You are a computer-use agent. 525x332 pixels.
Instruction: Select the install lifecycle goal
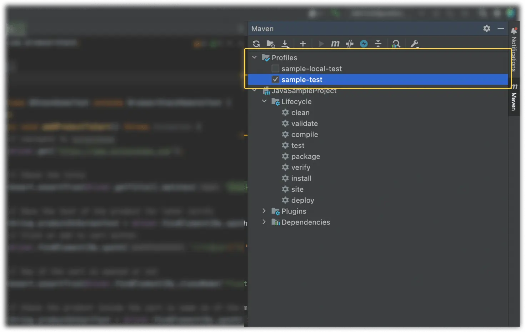(x=301, y=178)
